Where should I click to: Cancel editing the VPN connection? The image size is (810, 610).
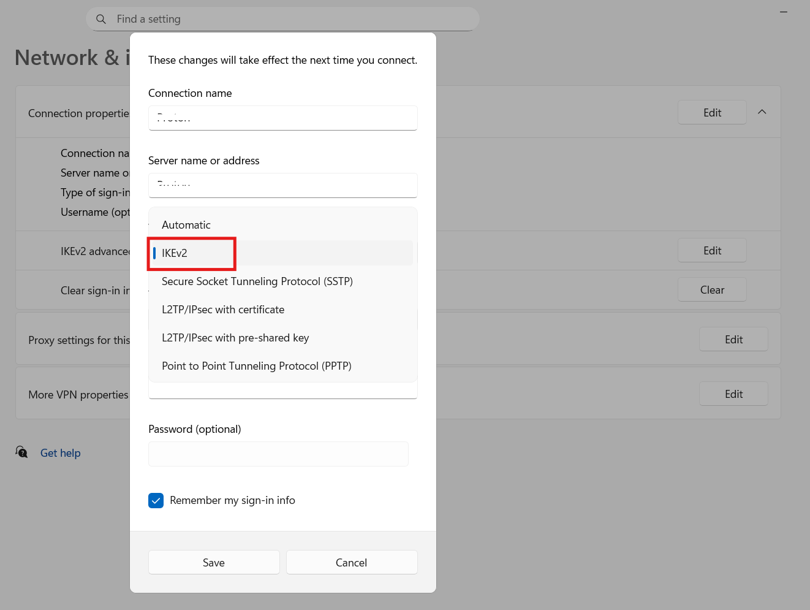pos(351,562)
